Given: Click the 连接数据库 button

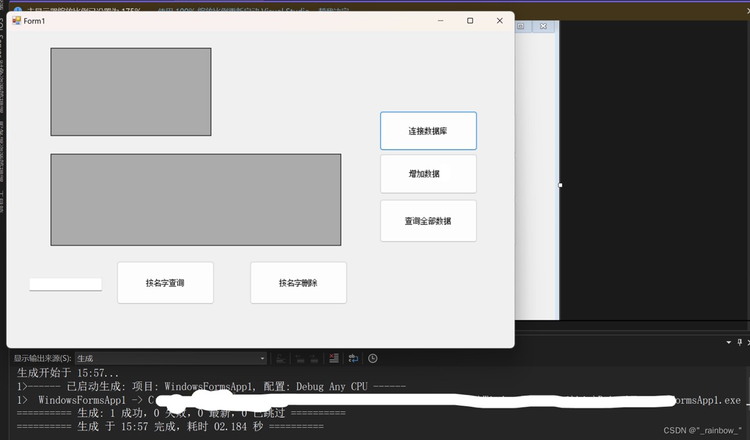Looking at the screenshot, I should coord(428,131).
